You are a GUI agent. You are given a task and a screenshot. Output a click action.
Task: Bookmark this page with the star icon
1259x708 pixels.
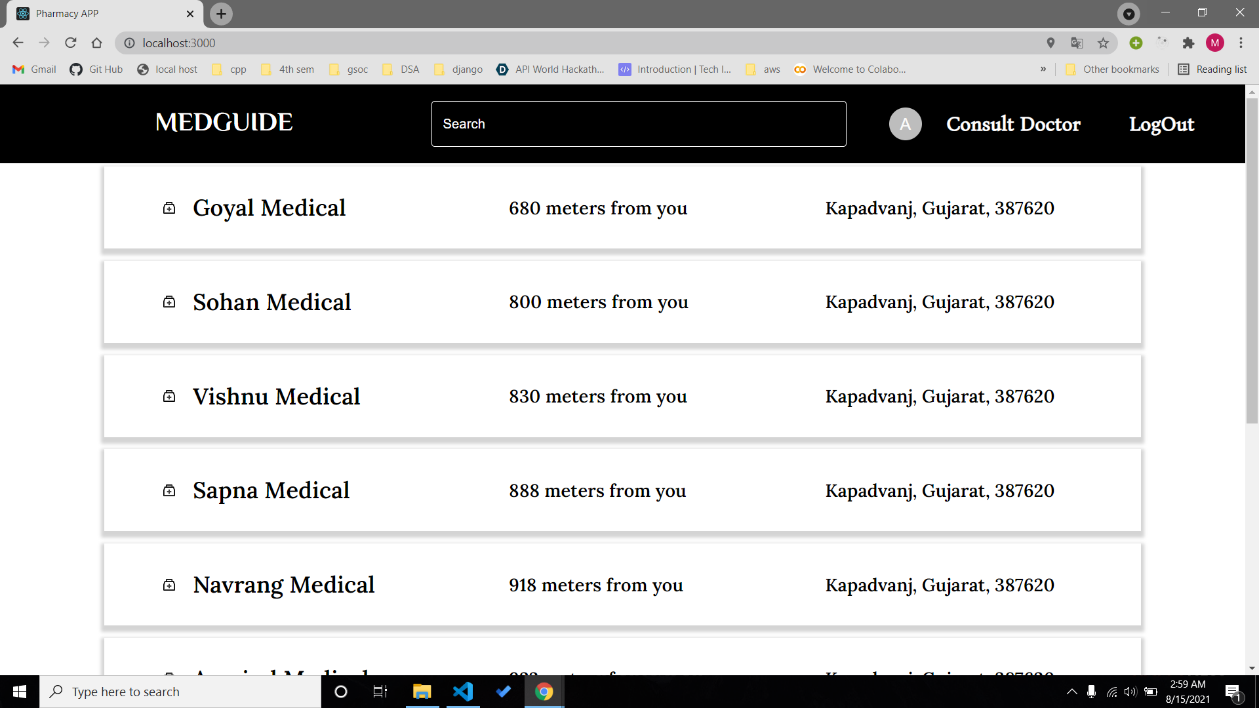1103,43
